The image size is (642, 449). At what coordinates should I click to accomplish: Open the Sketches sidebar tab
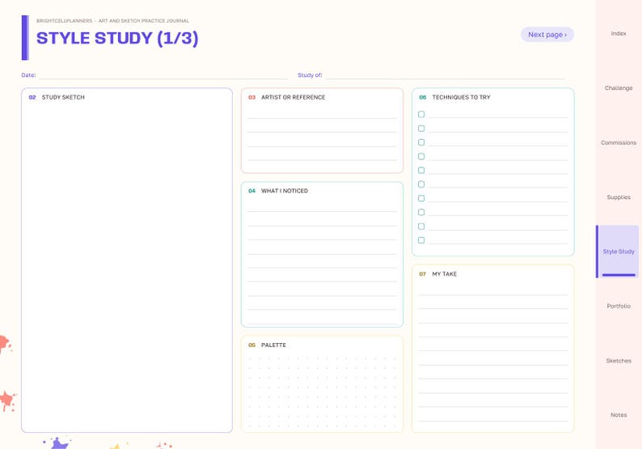(x=619, y=361)
